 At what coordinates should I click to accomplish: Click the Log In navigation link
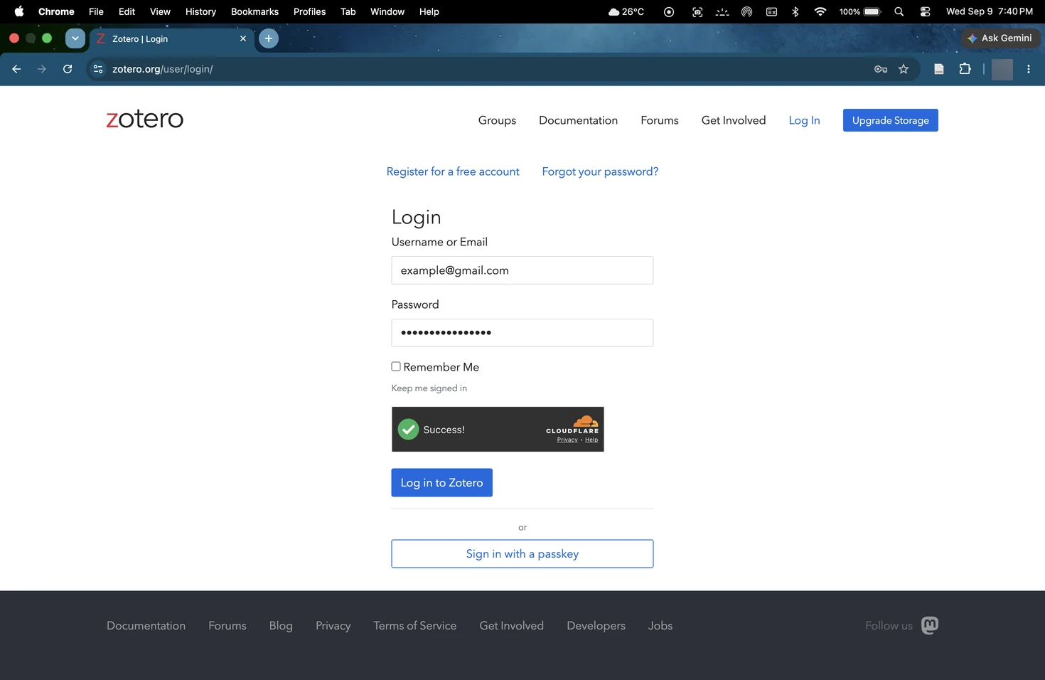click(804, 120)
